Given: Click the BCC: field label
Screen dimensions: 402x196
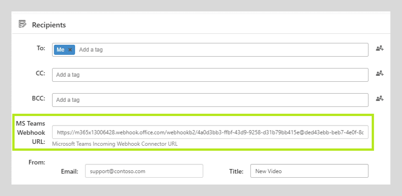Looking at the screenshot, I should (38, 98).
